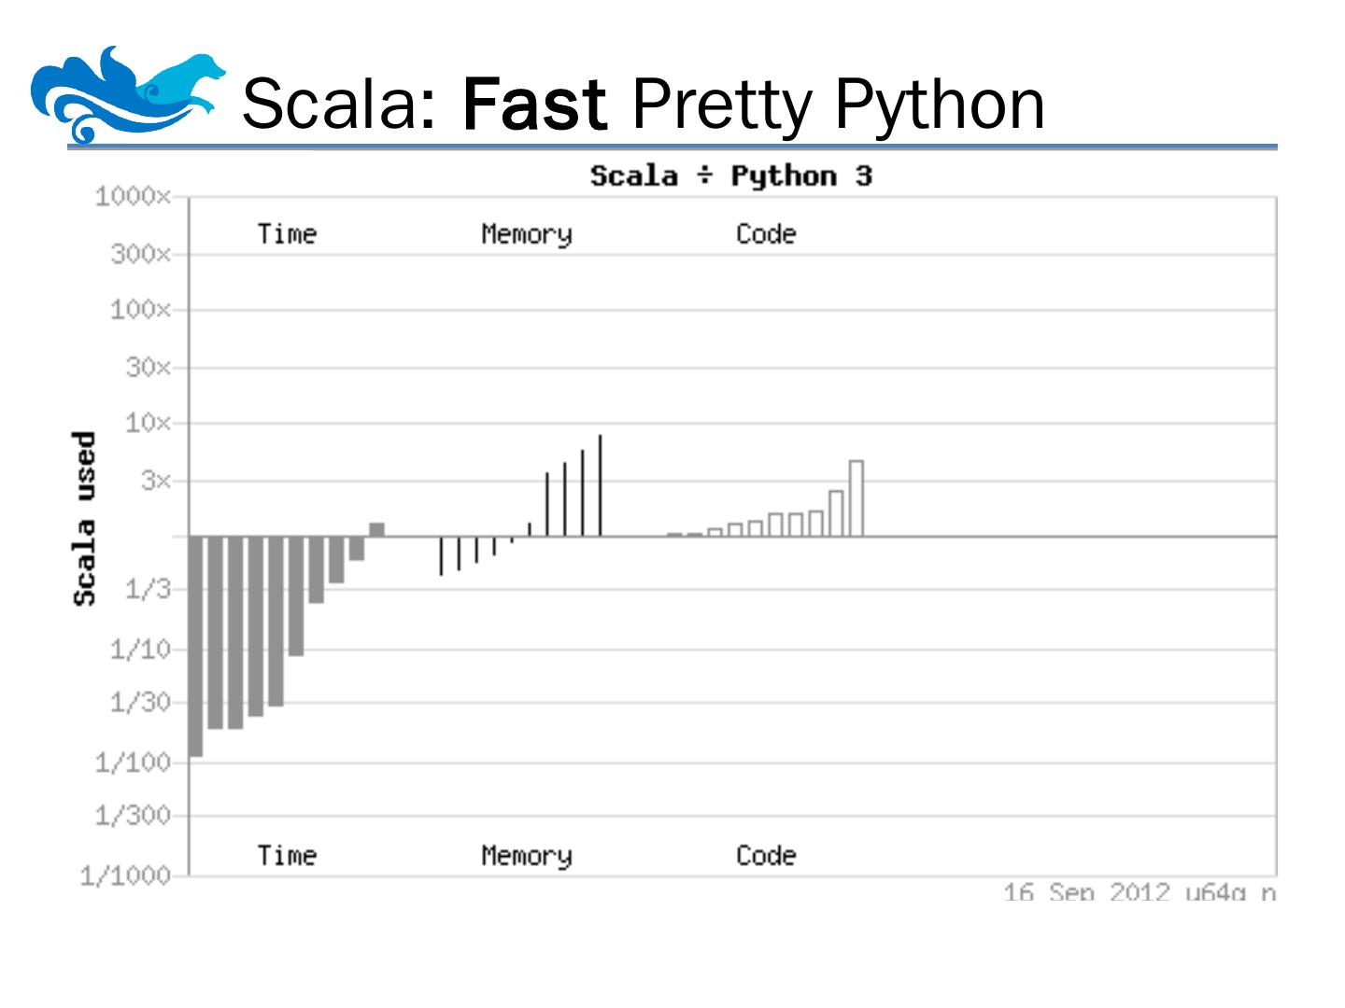Select the 'Scala ÷ Python 3' chart title
Viewport: 1345px width, 1008px height.
(730, 175)
